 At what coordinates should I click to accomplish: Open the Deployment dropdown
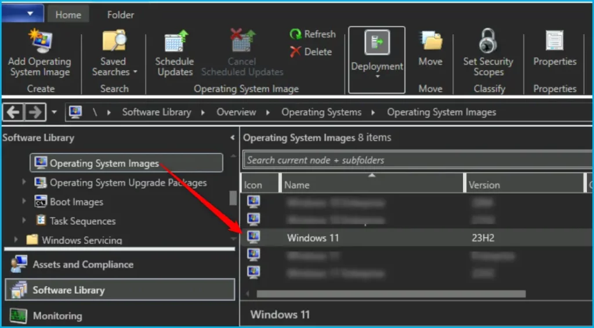click(377, 60)
